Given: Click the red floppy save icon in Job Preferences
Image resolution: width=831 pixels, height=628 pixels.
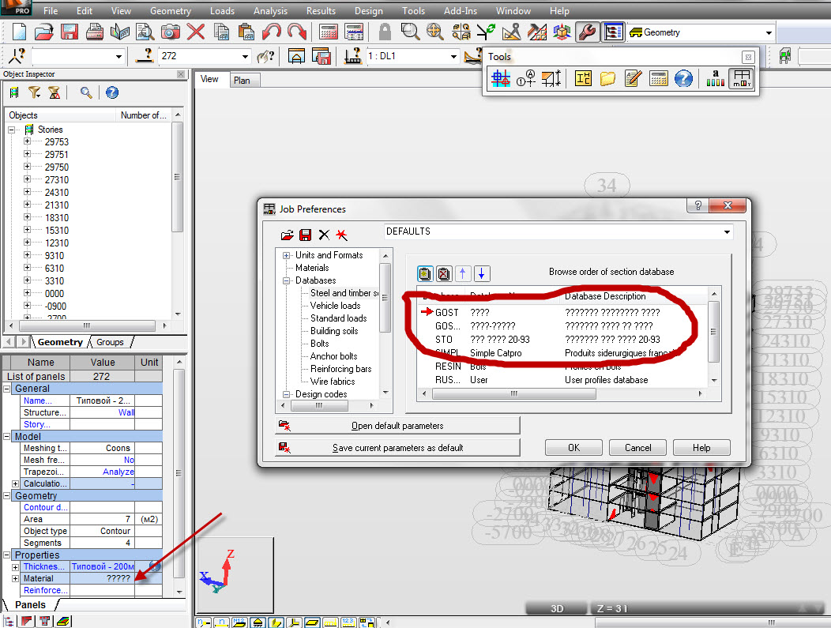Looking at the screenshot, I should [x=306, y=235].
